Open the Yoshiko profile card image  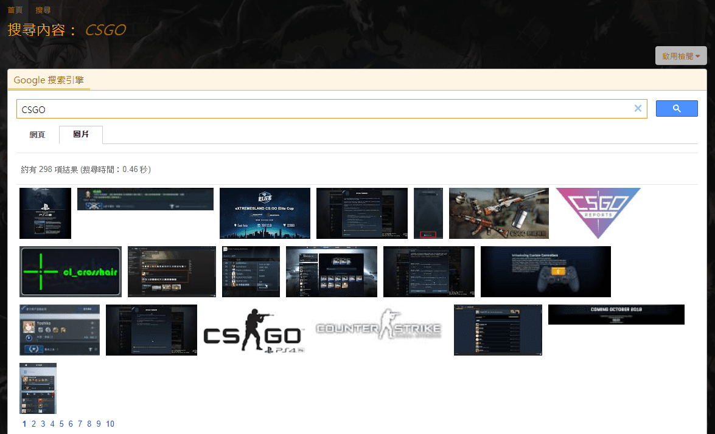pyautogui.click(x=60, y=330)
